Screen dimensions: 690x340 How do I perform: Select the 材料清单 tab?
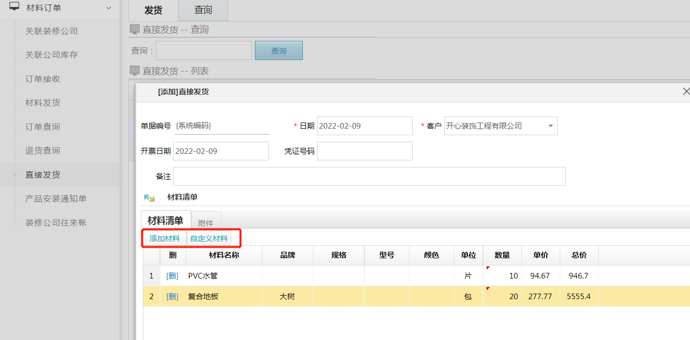tap(166, 220)
